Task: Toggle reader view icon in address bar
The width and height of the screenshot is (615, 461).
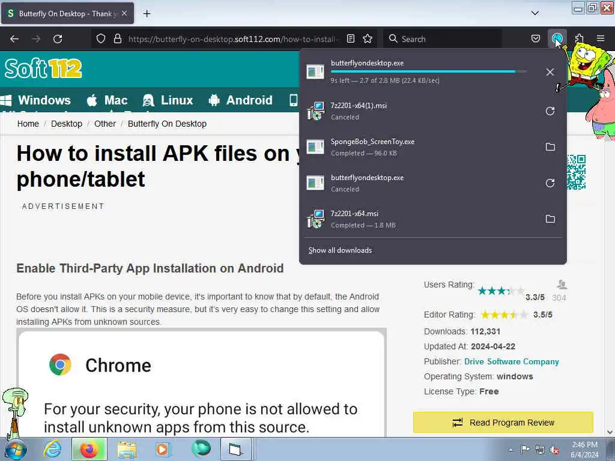Action: (351, 39)
